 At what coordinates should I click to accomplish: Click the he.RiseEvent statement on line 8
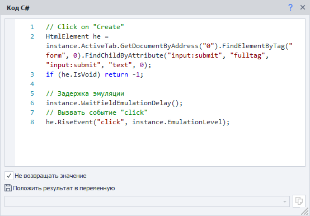click(x=138, y=122)
